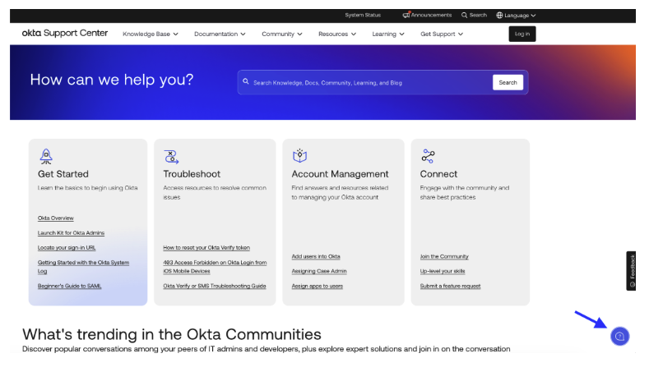
Task: Click the Log in button
Action: (x=522, y=34)
